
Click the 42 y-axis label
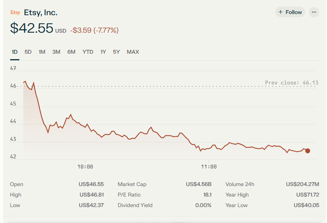(x=13, y=156)
